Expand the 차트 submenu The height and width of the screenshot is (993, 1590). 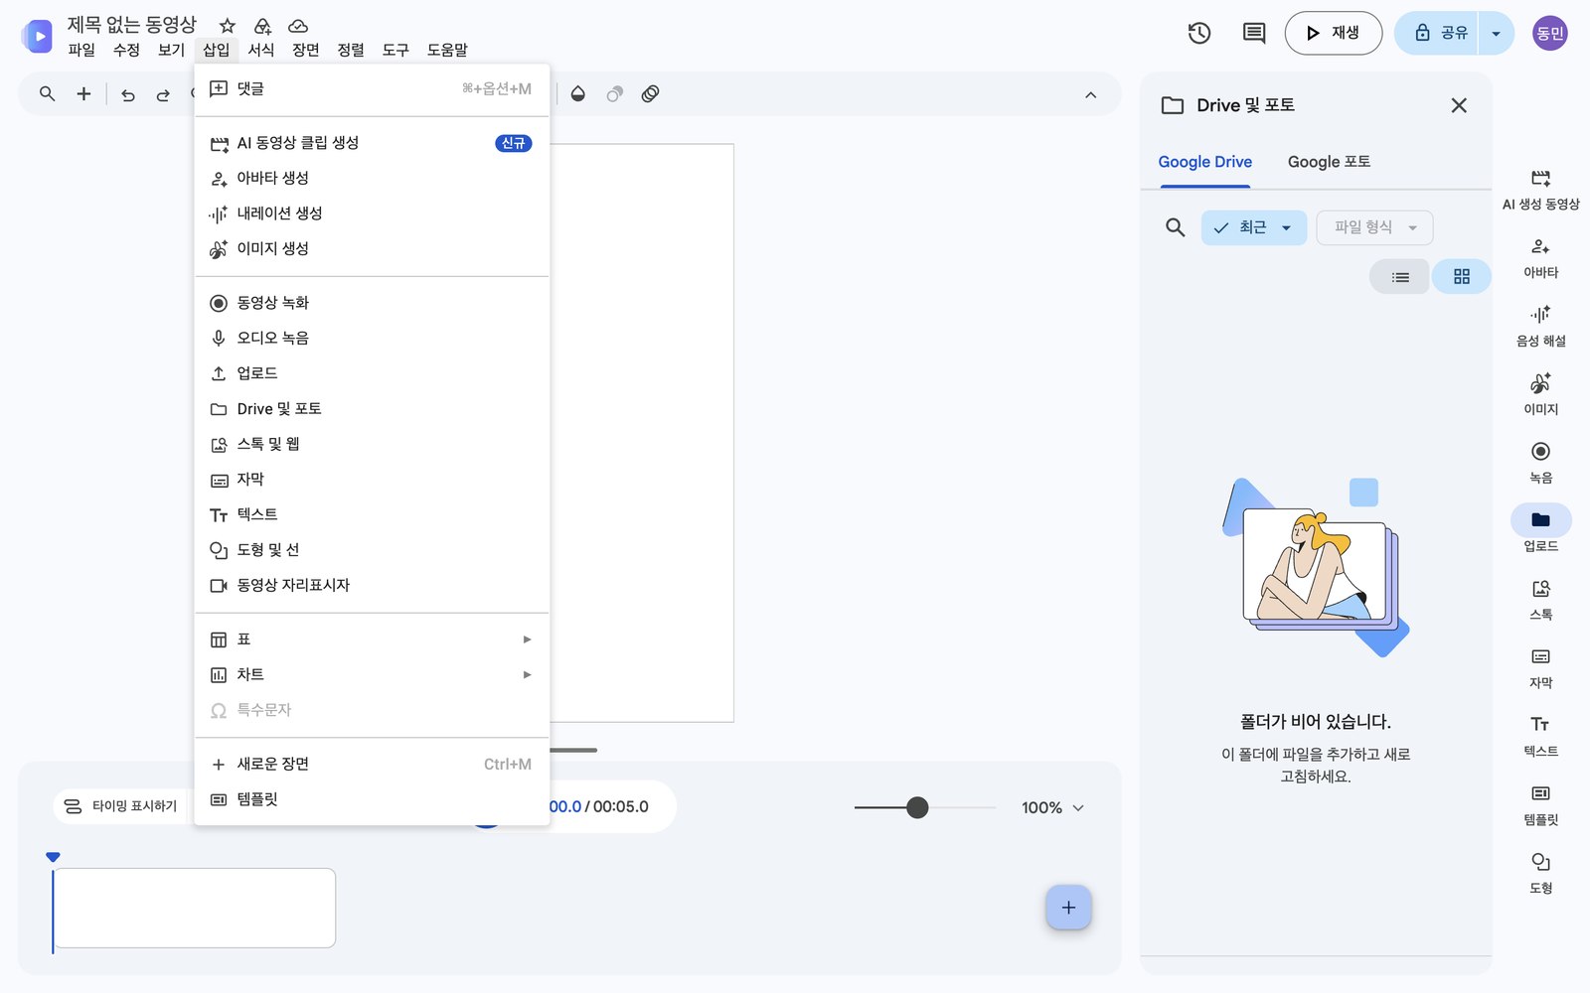372,675
